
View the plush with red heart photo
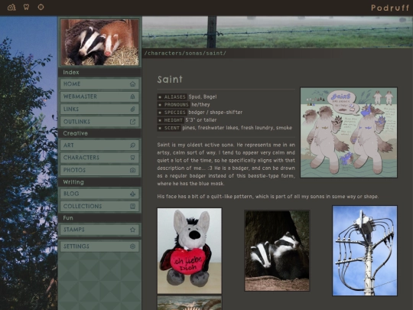click(x=190, y=251)
